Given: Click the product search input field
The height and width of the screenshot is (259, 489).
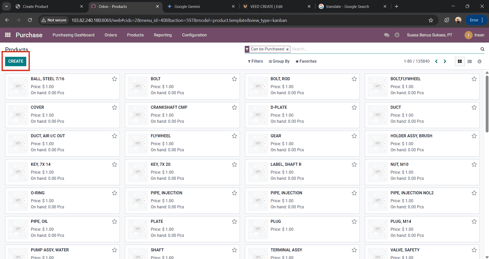Looking at the screenshot, I should pos(382,49).
